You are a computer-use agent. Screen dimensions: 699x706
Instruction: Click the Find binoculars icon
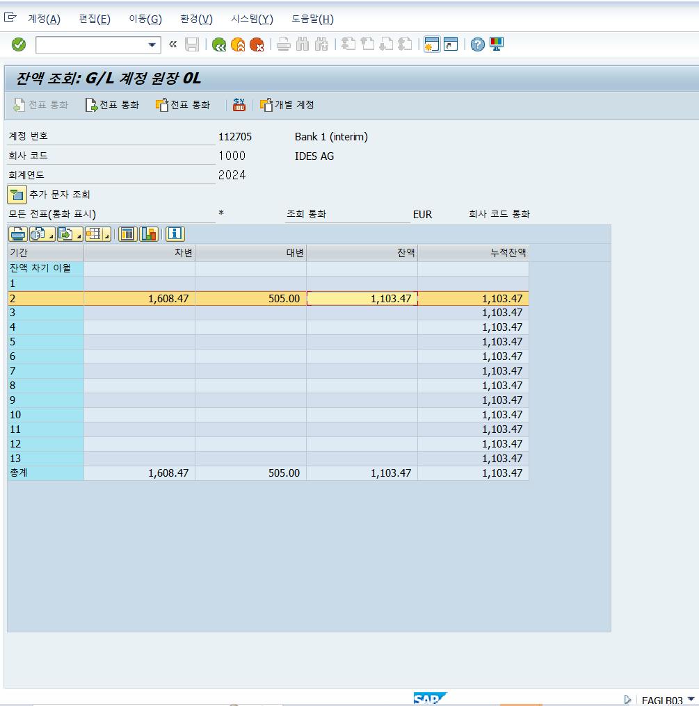[x=303, y=44]
